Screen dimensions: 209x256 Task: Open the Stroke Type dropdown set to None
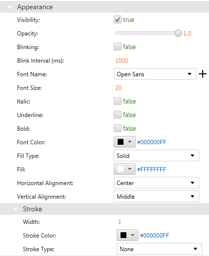[159, 249]
